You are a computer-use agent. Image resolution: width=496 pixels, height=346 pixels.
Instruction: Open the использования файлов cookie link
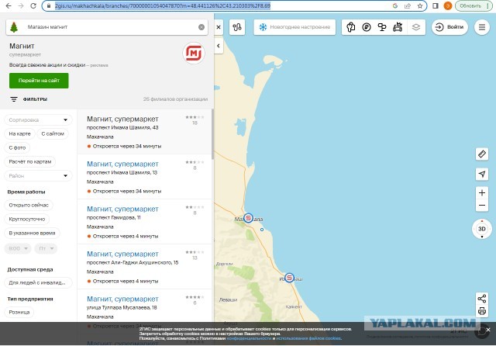pos(308,338)
